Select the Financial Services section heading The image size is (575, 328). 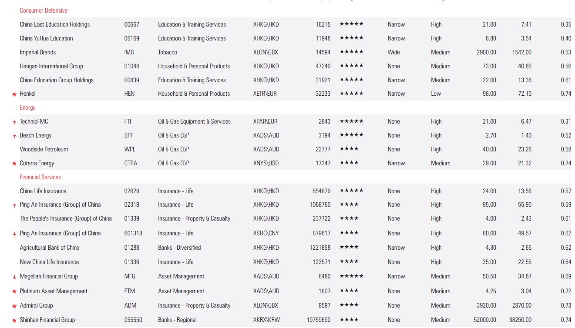click(40, 177)
